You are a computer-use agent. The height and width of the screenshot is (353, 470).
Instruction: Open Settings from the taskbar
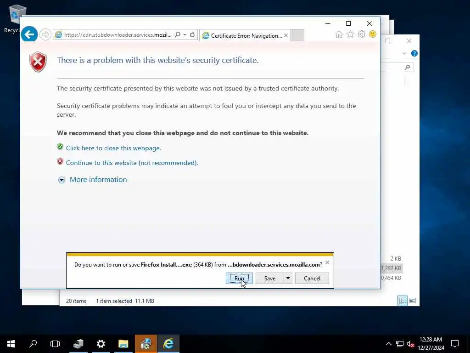click(x=101, y=344)
